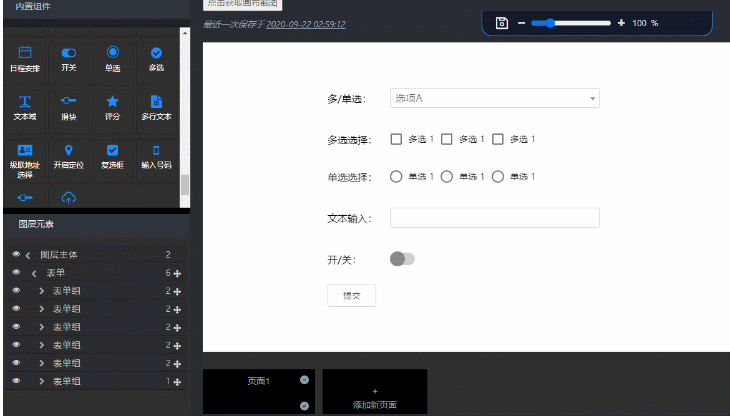Click the save disk icon
This screenshot has width=730, height=416.
click(x=502, y=23)
